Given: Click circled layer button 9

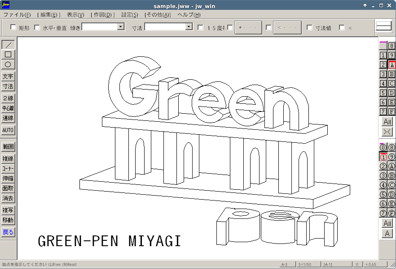Looking at the screenshot, I should 392,157.
